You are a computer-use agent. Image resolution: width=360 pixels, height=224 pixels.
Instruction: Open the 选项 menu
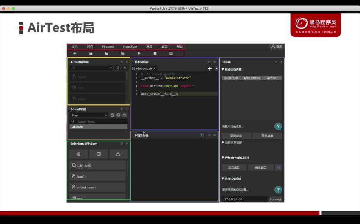[x=149, y=47]
